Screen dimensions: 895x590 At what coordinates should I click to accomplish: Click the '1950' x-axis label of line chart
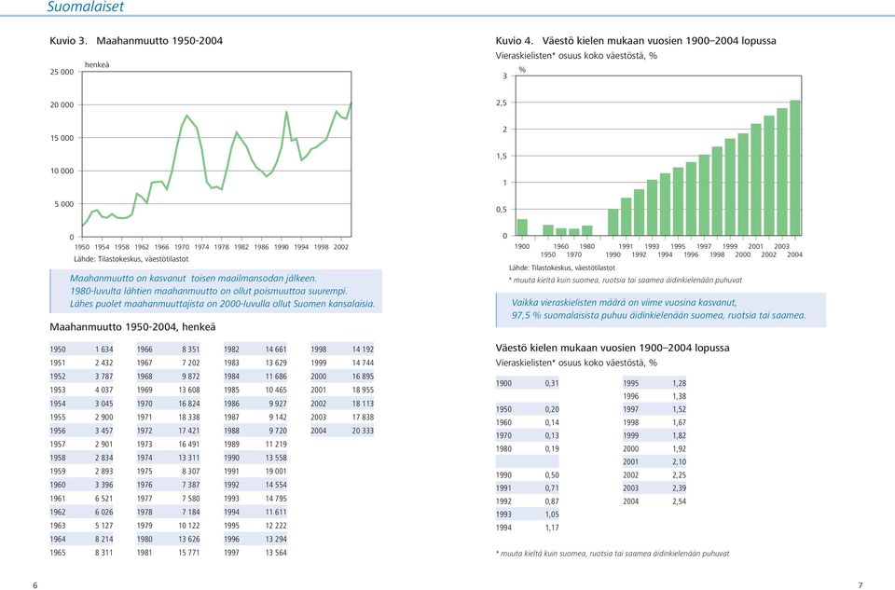point(82,247)
